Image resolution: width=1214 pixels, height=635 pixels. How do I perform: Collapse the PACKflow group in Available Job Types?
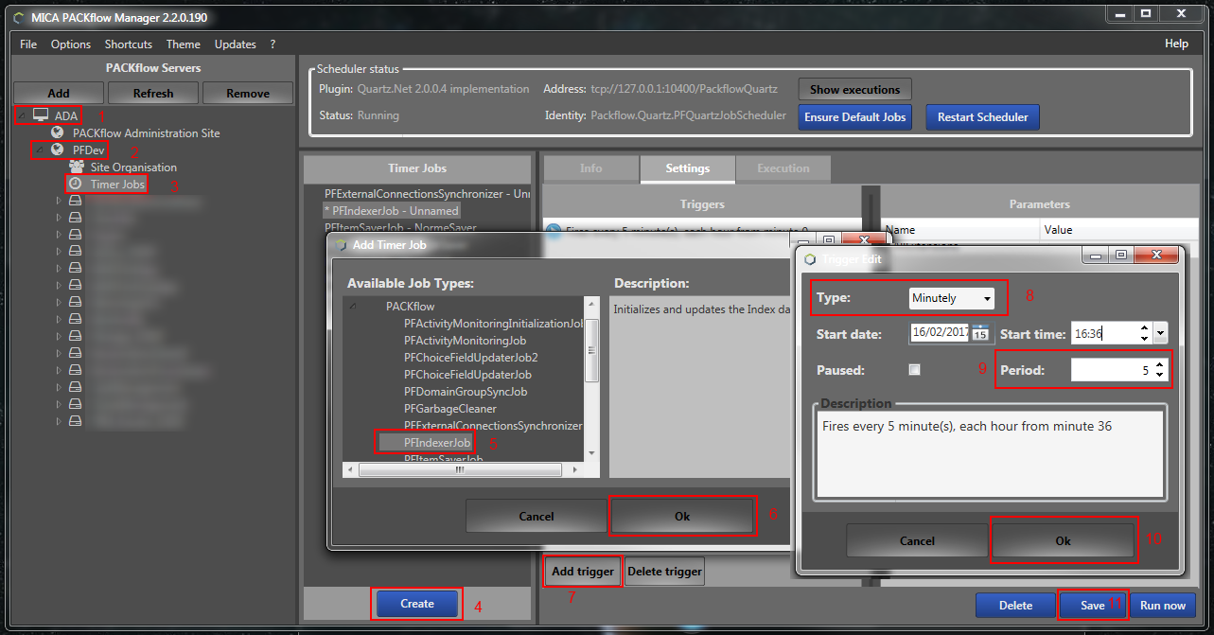(354, 307)
